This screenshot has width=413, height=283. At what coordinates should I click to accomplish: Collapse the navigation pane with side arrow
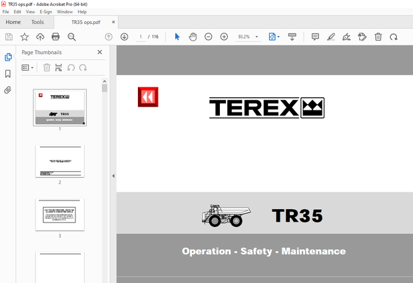(x=113, y=176)
